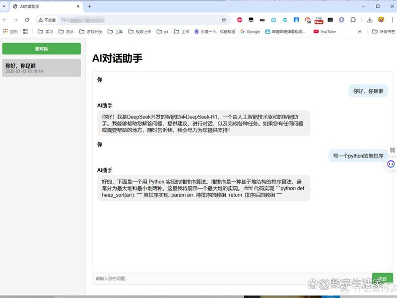Focus the question input field

(230, 279)
